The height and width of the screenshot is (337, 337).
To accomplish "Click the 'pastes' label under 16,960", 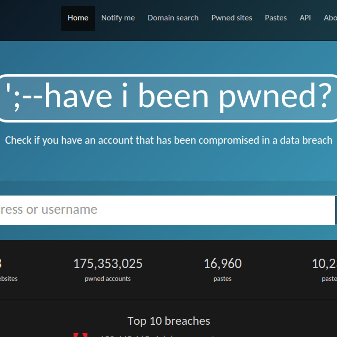I will tap(222, 279).
